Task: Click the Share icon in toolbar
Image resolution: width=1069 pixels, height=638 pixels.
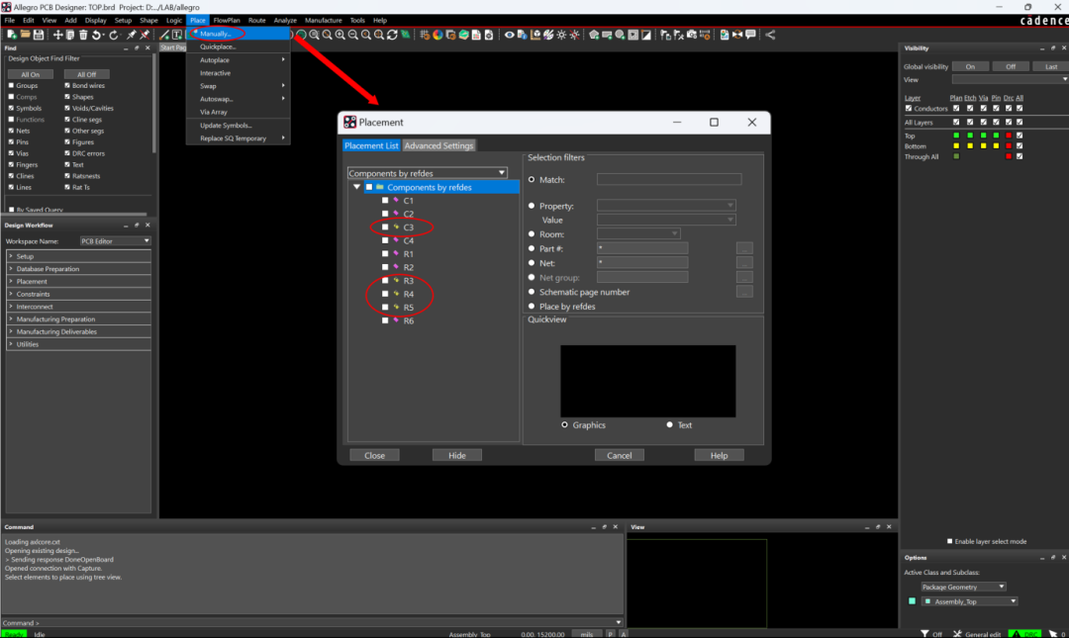Action: (x=770, y=34)
